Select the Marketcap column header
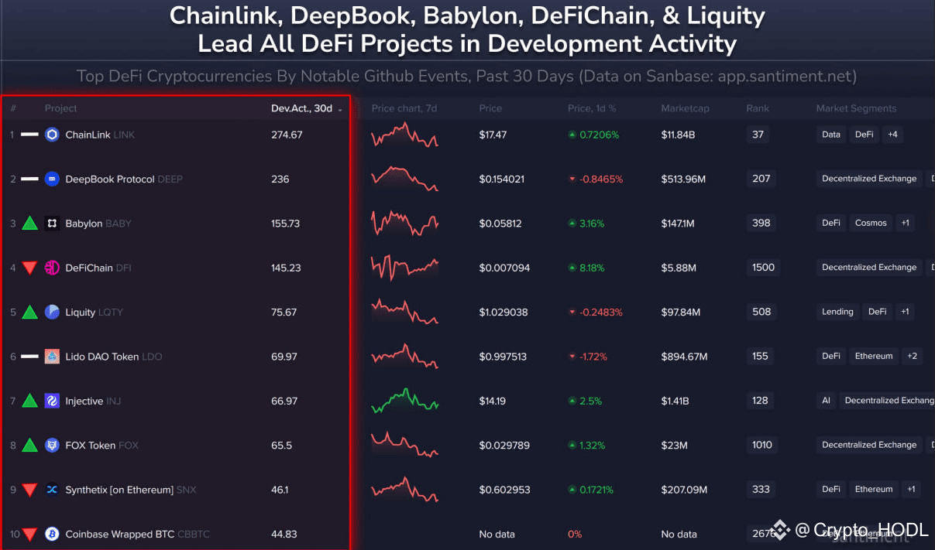This screenshot has width=935, height=550. coord(685,108)
